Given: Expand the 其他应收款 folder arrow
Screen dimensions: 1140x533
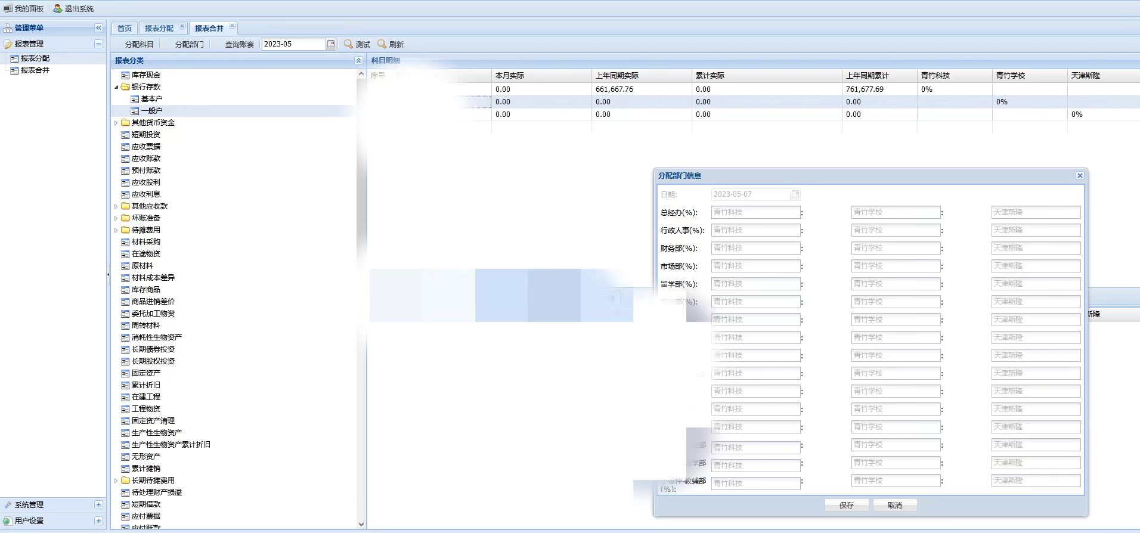Looking at the screenshot, I should click(x=116, y=206).
